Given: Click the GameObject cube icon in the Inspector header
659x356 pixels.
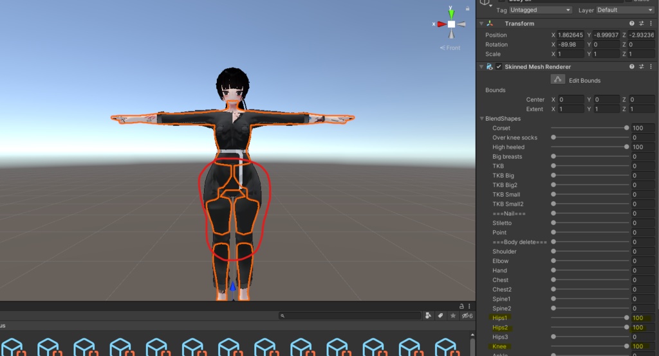Looking at the screenshot, I should (x=485, y=3).
